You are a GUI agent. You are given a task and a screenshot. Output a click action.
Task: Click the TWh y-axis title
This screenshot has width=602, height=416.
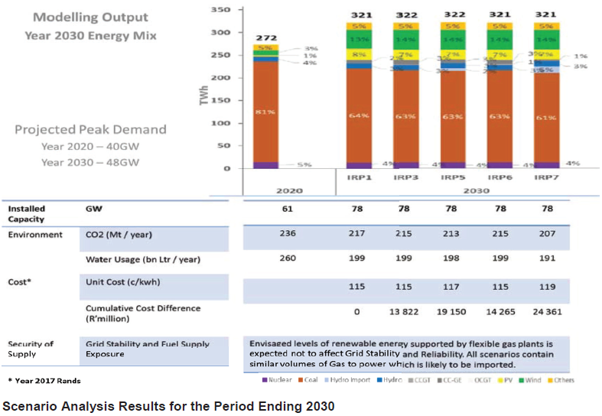click(x=204, y=95)
